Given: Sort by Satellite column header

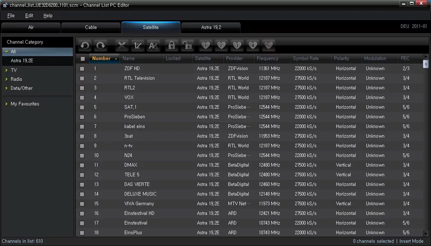Looking at the screenshot, I should [208, 59].
